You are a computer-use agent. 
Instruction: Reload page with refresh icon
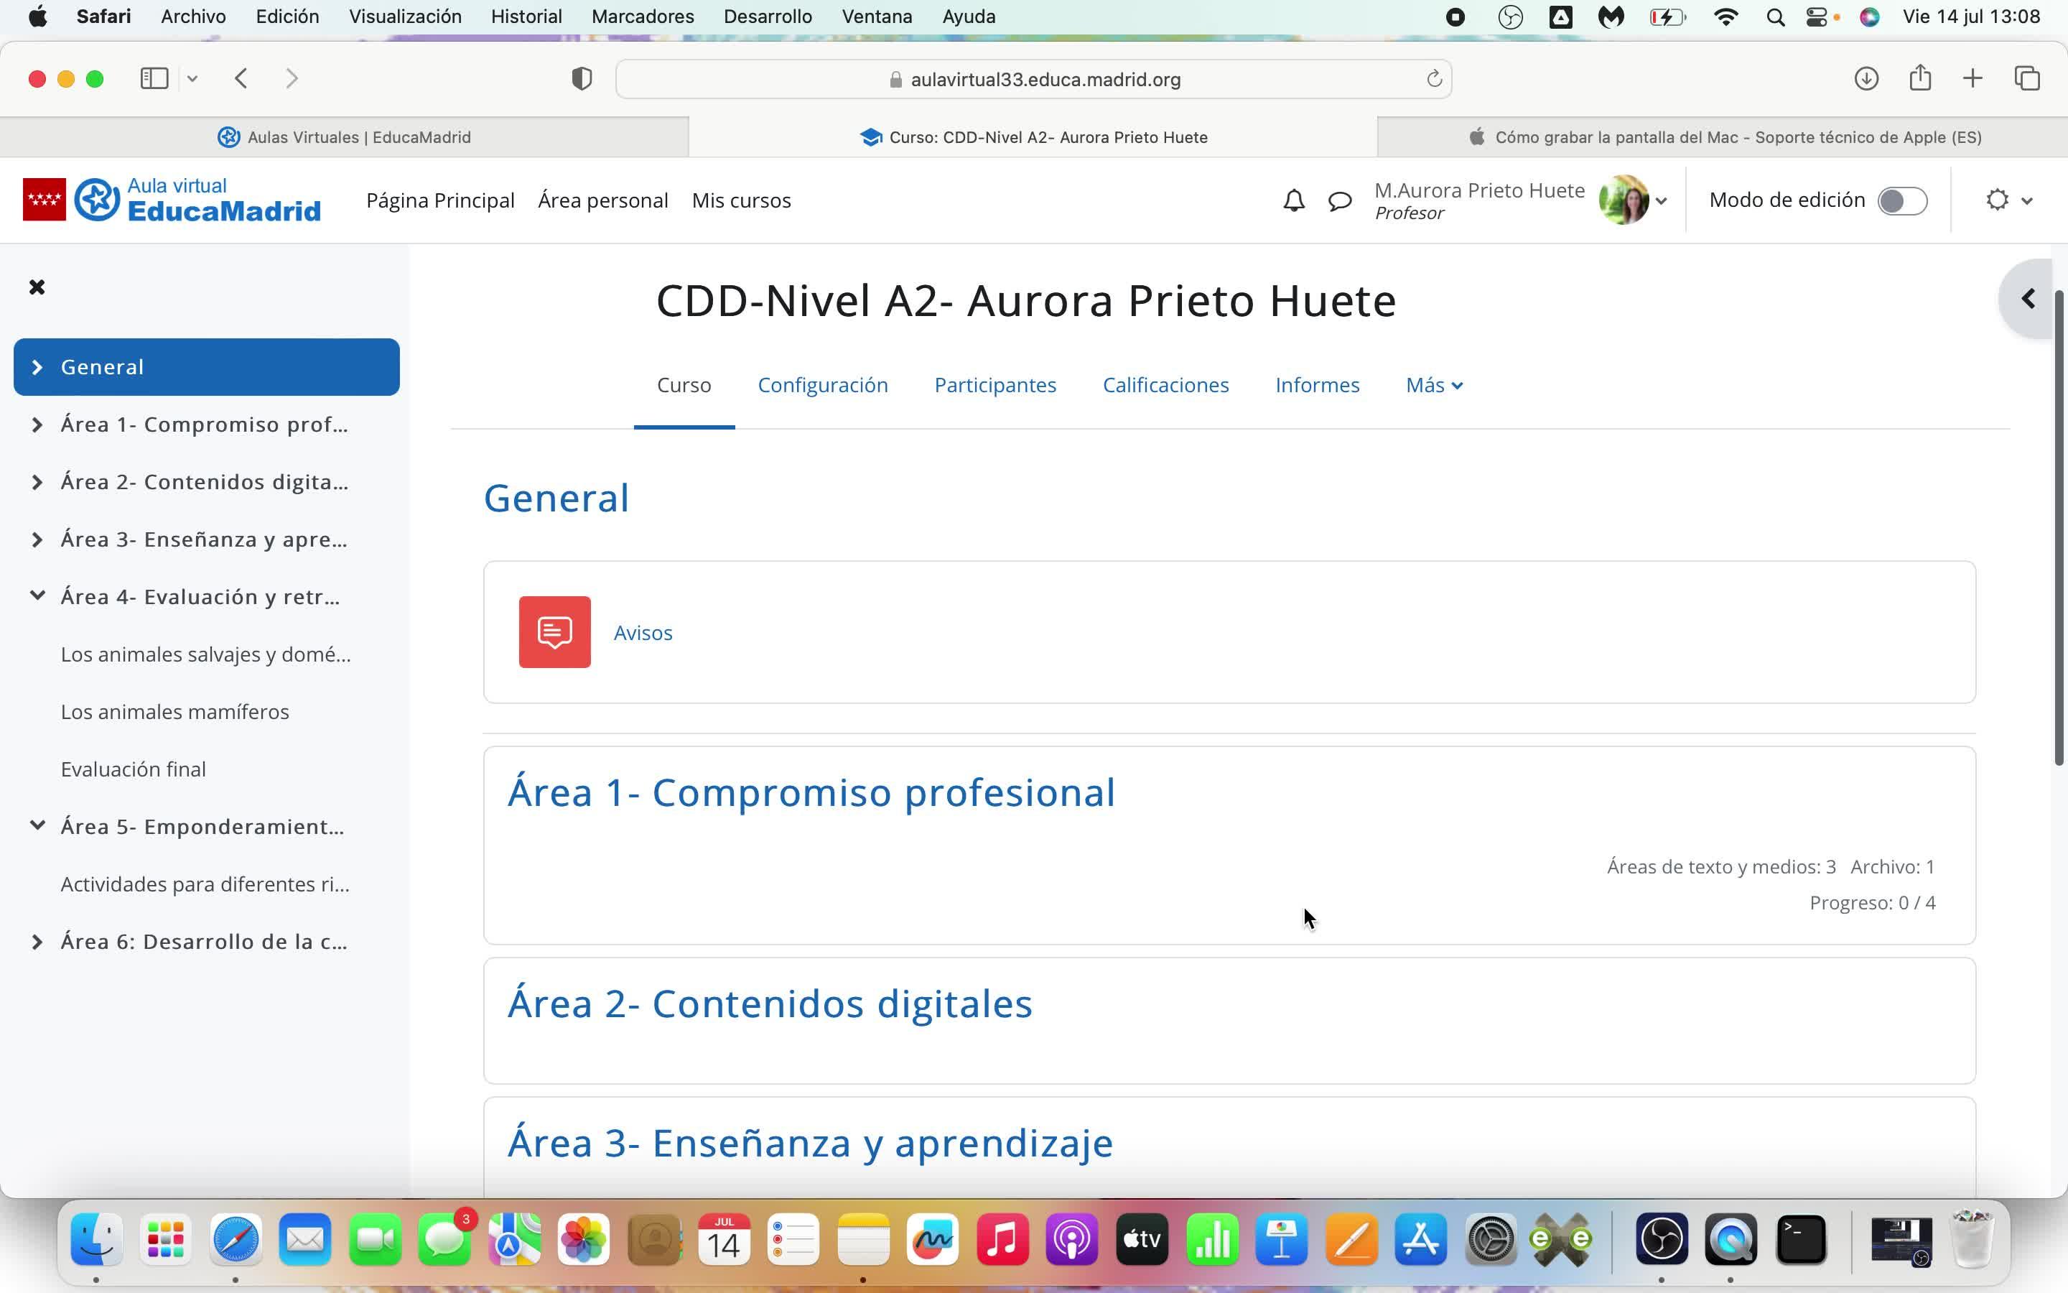point(1434,79)
